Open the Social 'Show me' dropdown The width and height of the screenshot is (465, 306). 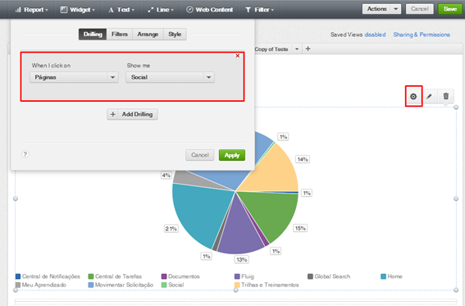coord(170,77)
